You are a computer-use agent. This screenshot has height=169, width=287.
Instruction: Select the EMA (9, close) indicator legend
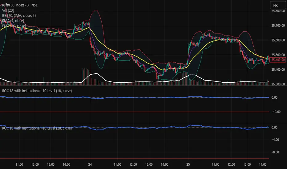click(13, 21)
